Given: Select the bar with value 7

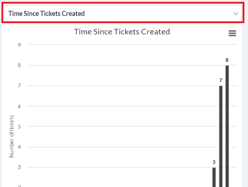Looking at the screenshot, I should click(x=220, y=136).
